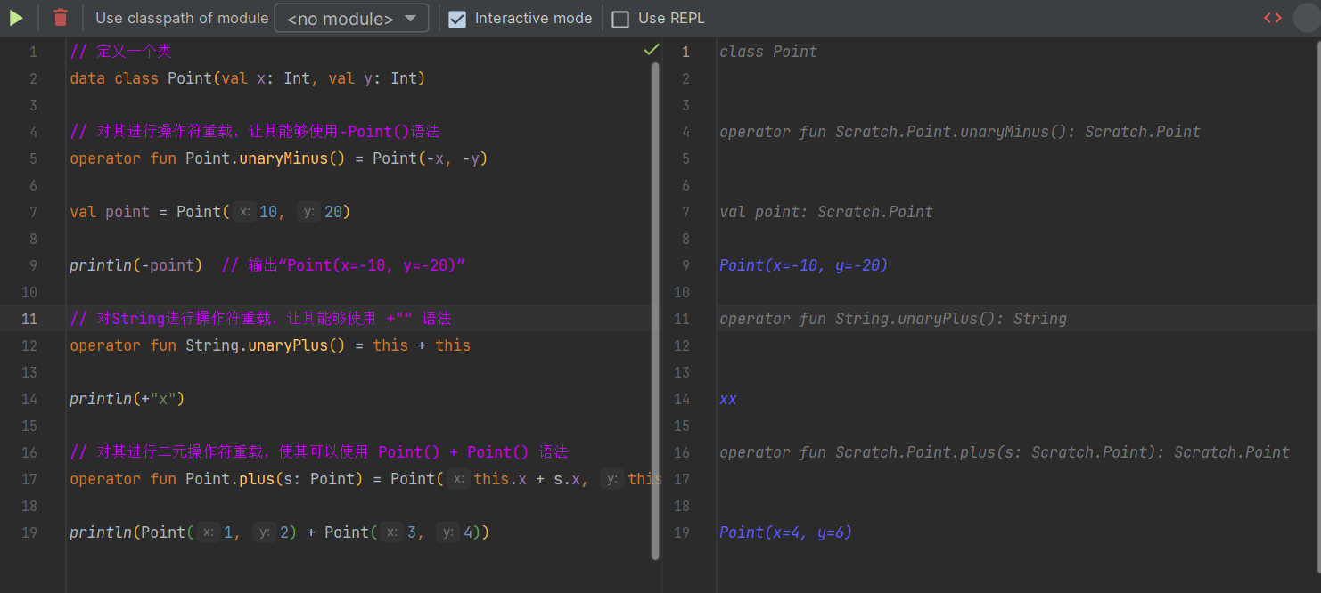Click the "y:" inlay hint before 20
Screen dimensions: 1321x593
pos(308,212)
